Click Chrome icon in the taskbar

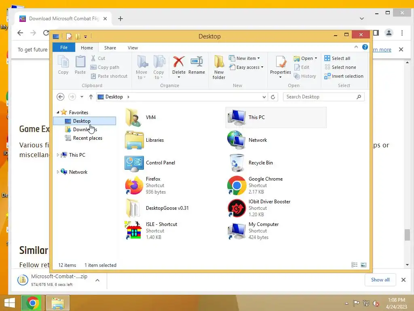coord(33,303)
